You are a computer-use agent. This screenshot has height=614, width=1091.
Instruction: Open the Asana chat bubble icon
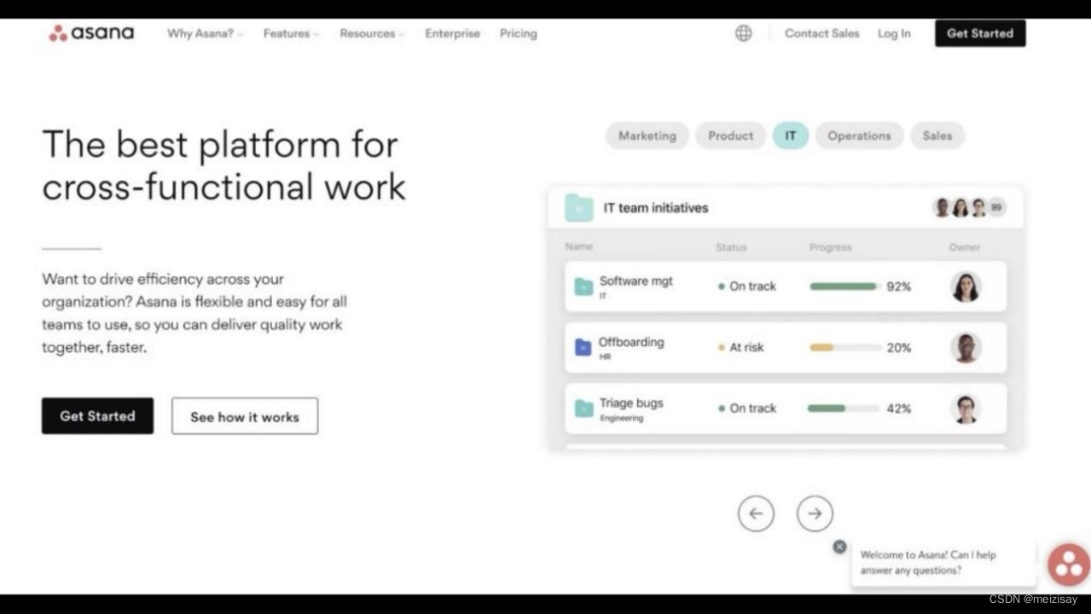(1069, 565)
